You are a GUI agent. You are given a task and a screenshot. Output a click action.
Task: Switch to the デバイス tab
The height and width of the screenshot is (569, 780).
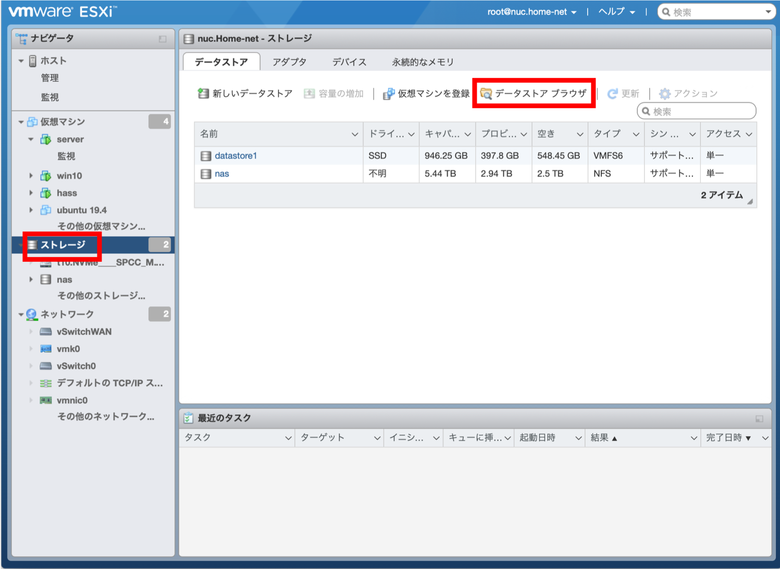pyautogui.click(x=350, y=62)
